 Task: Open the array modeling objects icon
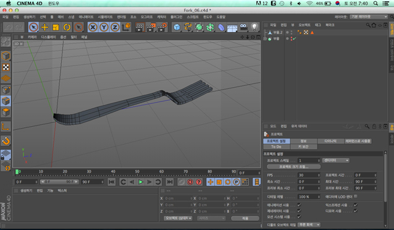click(210, 27)
